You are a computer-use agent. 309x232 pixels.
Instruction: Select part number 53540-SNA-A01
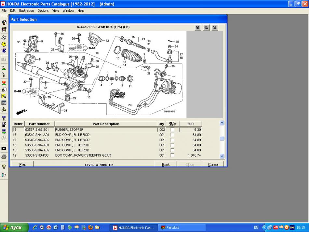pos(37,135)
